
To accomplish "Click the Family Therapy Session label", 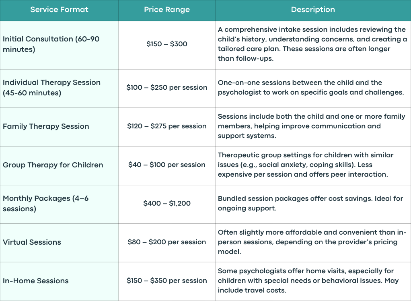I will (46, 126).
